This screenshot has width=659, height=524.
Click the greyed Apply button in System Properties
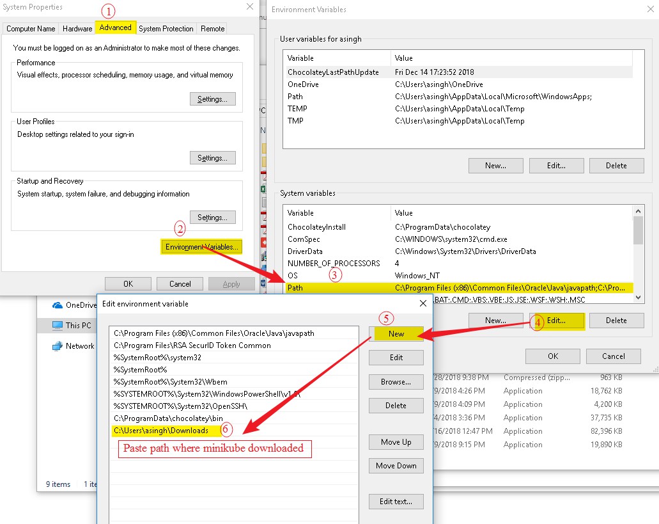pos(231,284)
